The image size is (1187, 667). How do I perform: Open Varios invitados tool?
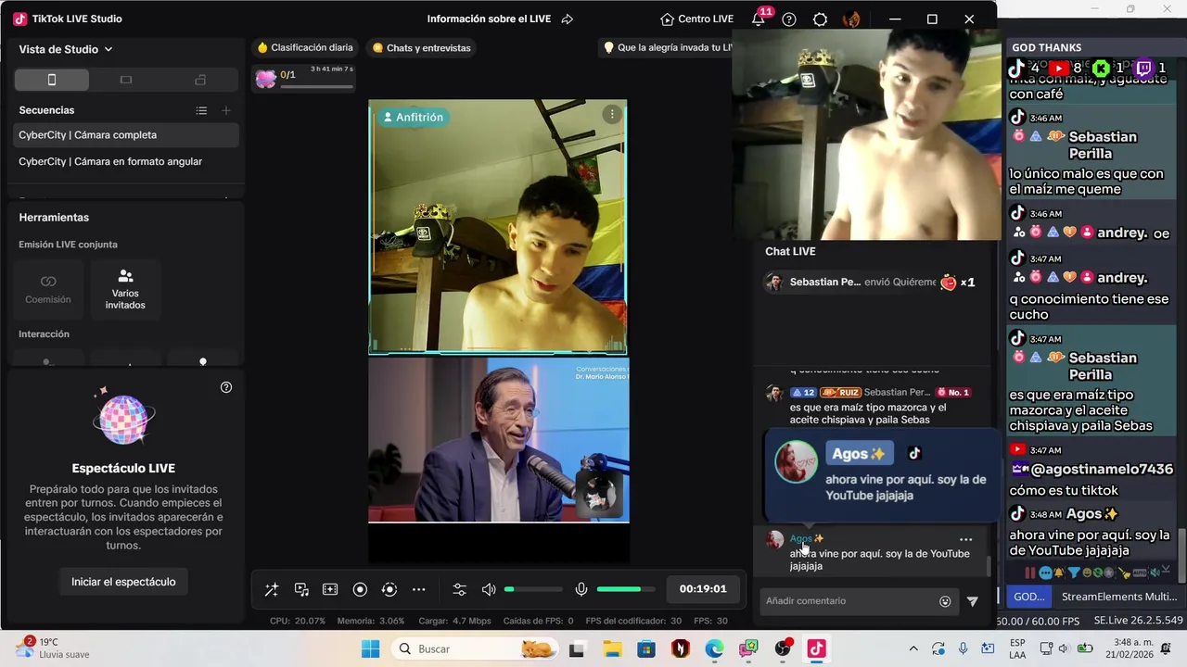(125, 289)
